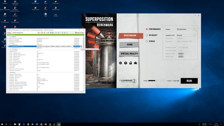Collapse the Compatibility section in Profile Inspector
224x126 pixels.
pyautogui.click(x=8, y=37)
